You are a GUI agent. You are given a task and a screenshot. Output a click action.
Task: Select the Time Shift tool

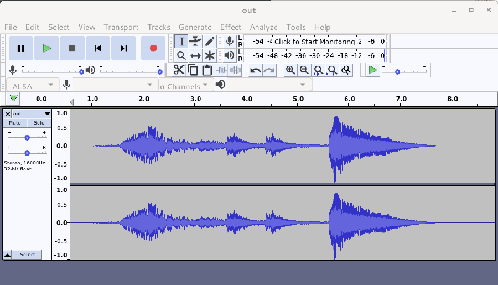coord(195,55)
